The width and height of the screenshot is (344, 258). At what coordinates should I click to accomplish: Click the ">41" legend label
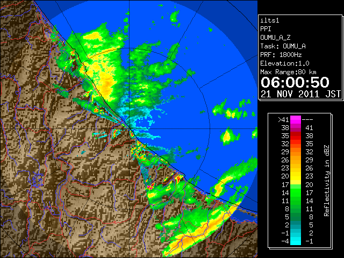283,120
